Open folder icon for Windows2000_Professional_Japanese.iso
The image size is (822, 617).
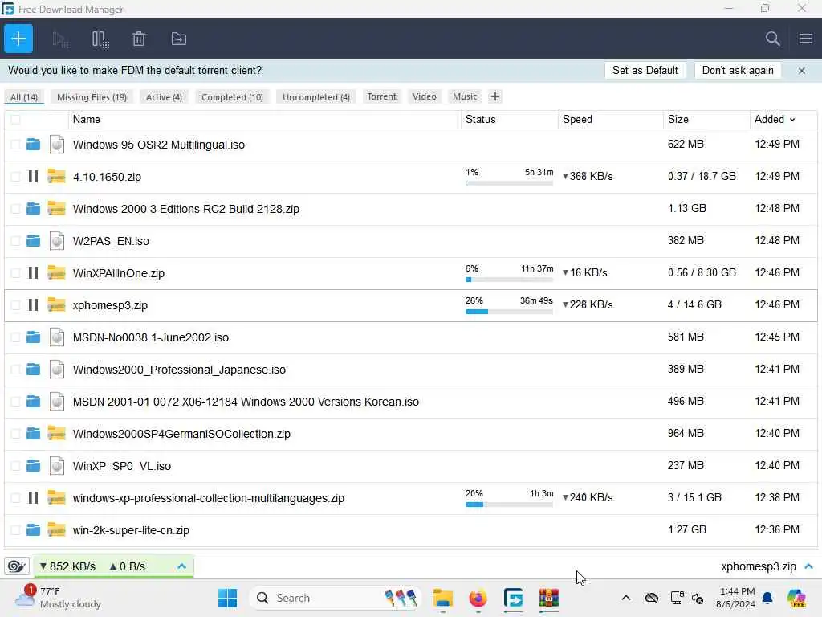(x=33, y=369)
